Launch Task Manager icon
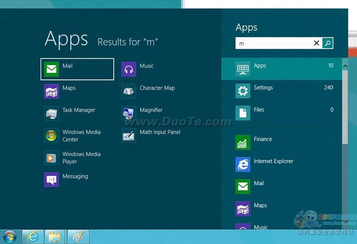This screenshot has width=357, height=244. pyautogui.click(x=51, y=113)
